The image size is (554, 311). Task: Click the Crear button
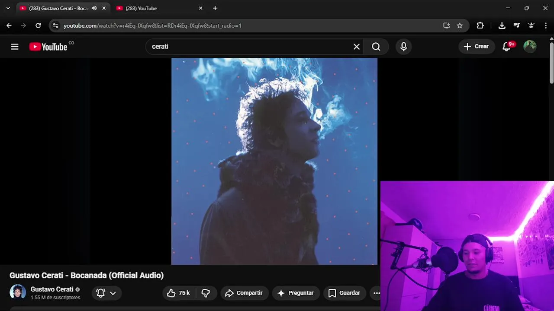point(477,47)
